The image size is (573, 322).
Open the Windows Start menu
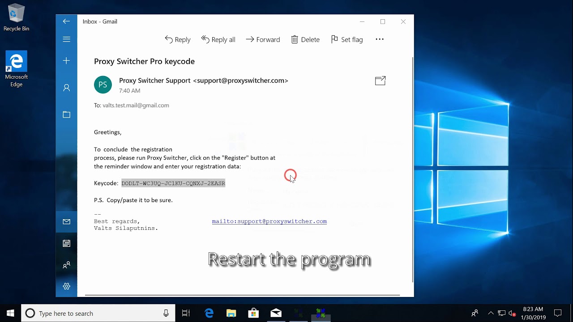click(x=10, y=313)
